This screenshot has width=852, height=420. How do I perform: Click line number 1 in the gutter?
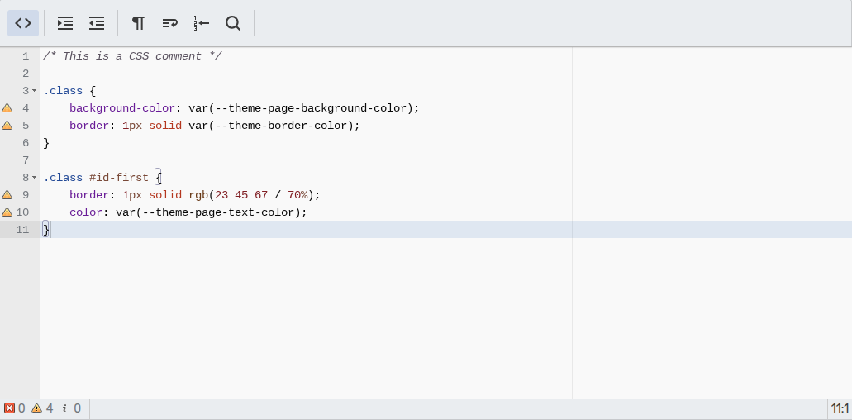tap(26, 56)
